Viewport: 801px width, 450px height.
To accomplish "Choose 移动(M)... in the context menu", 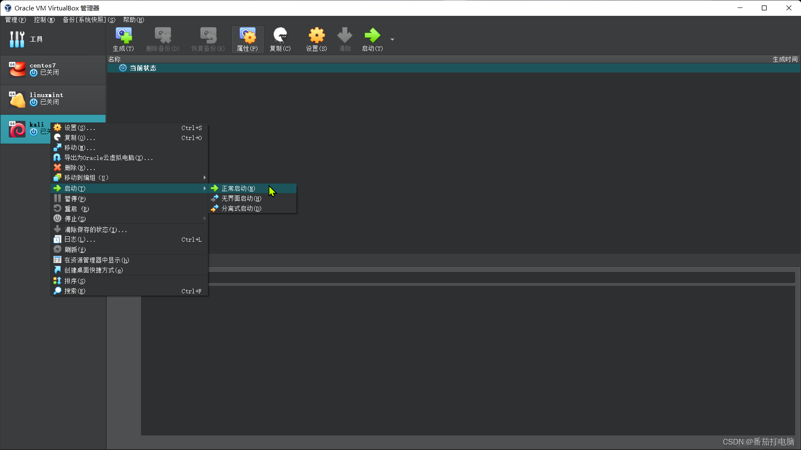I will pos(129,147).
